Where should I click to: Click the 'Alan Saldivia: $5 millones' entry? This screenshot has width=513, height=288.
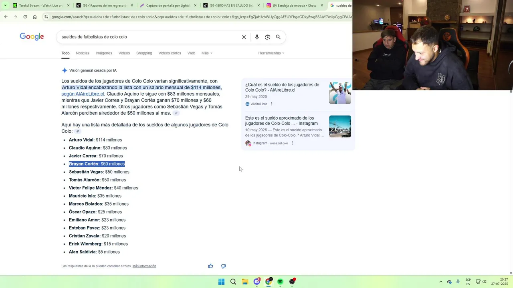[94, 252]
